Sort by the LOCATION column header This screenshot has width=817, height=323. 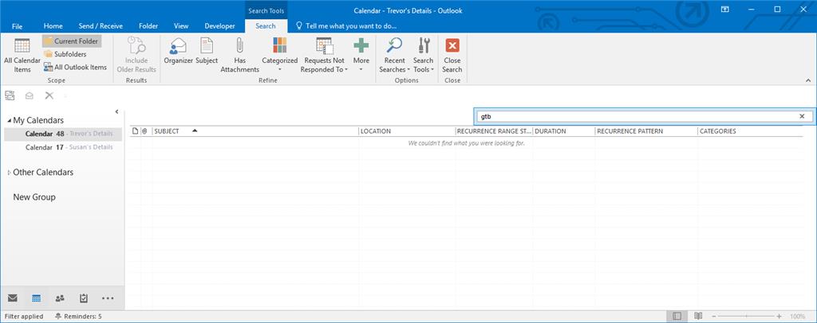pos(407,131)
